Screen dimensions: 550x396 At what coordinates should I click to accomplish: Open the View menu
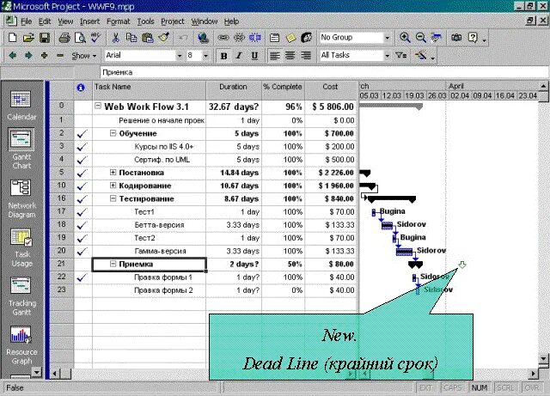pos(65,21)
